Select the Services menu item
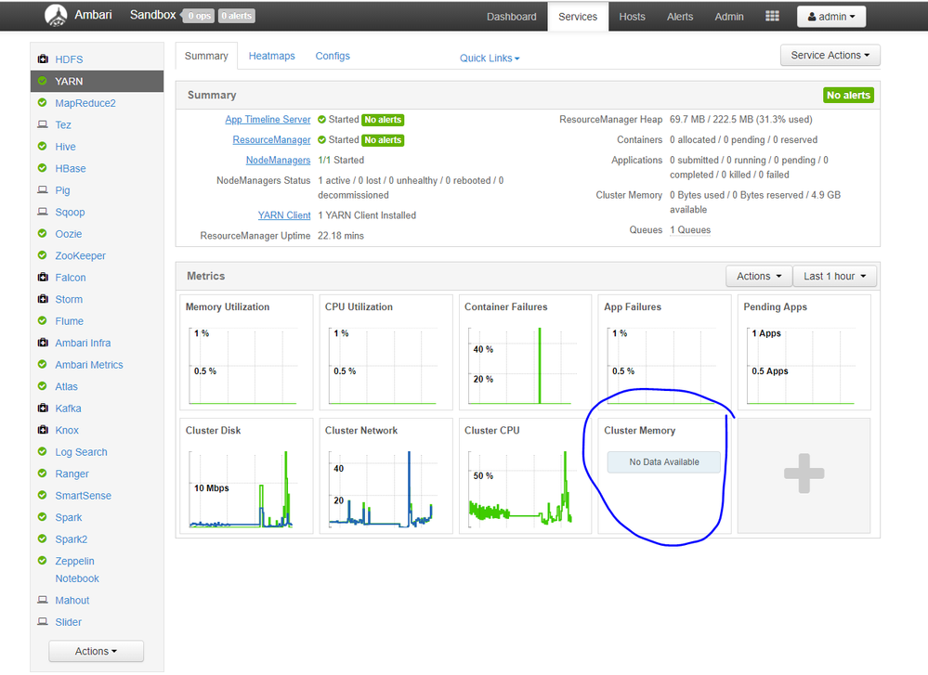Viewport: 928px width, 675px height. click(578, 17)
